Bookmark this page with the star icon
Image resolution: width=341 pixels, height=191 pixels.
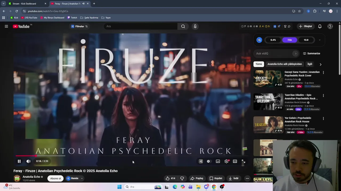[x=299, y=11]
